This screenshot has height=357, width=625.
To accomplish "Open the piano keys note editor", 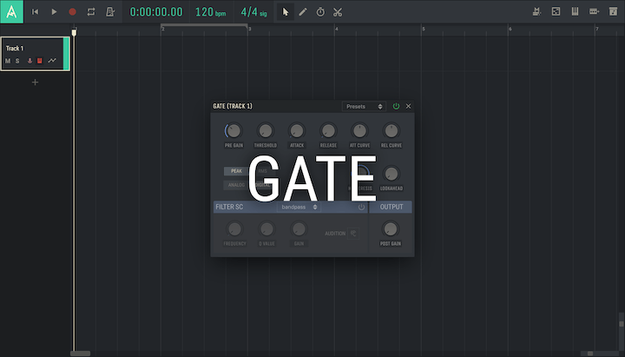I will (x=575, y=11).
